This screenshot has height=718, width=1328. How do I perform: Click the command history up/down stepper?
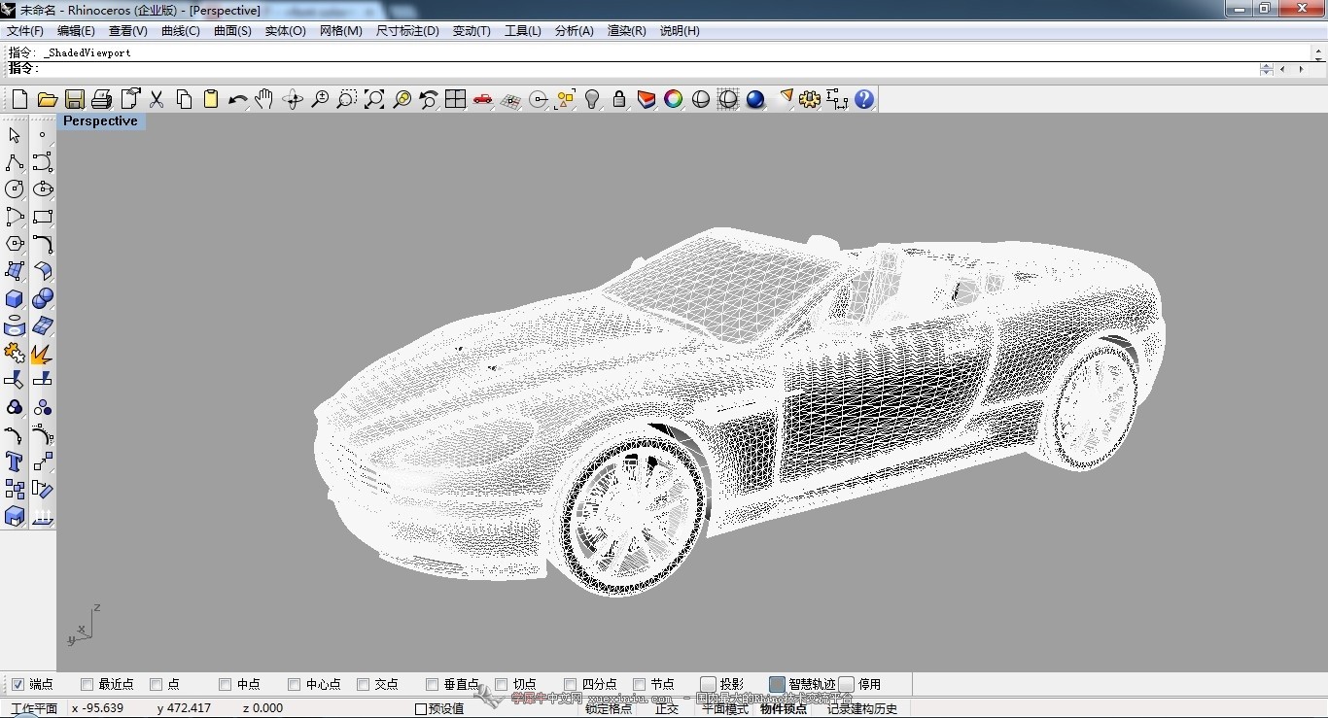(x=1266, y=69)
